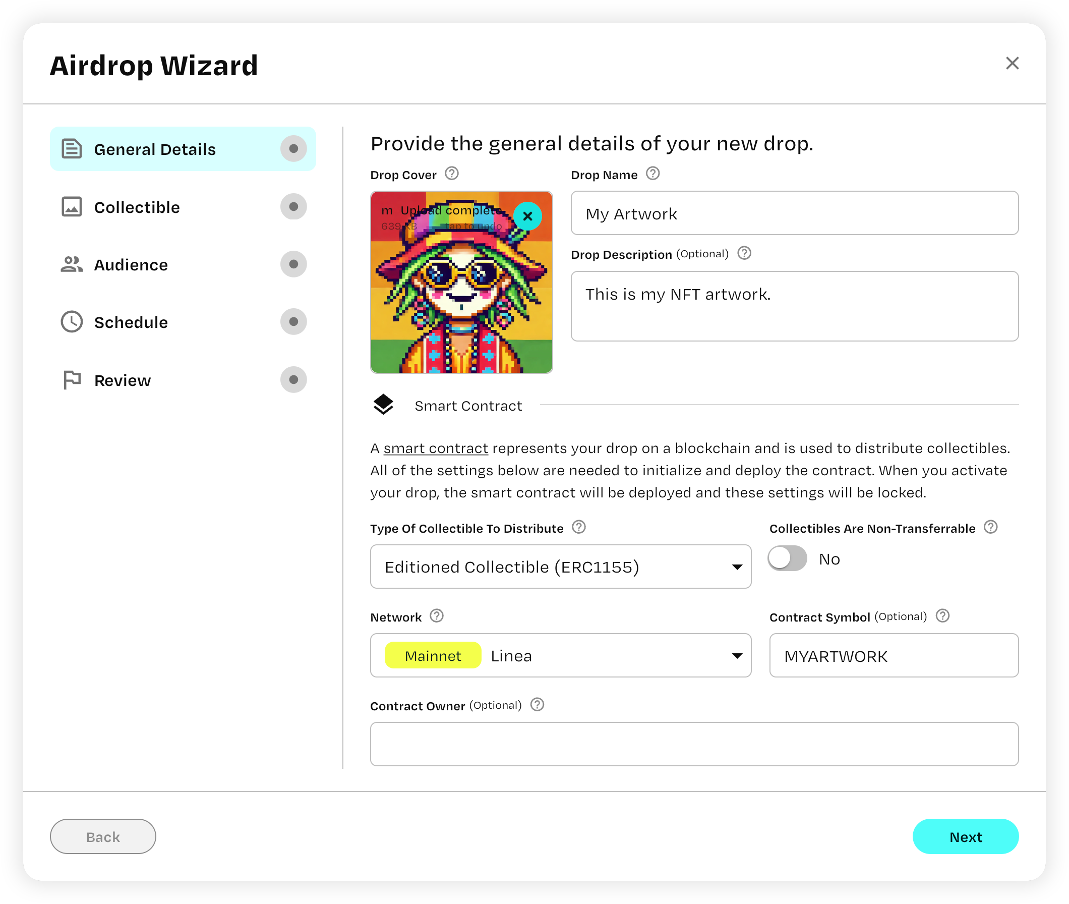The image size is (1069, 904).
Task: Click the Audience sidebar icon
Action: [72, 265]
